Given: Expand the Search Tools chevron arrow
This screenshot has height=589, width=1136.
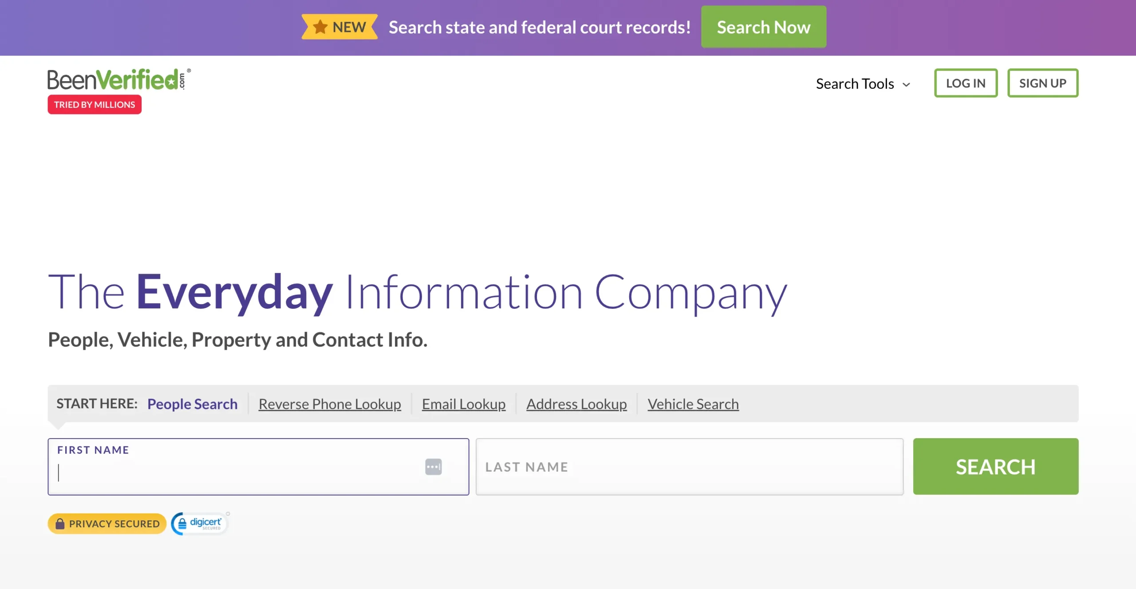Looking at the screenshot, I should click(906, 84).
